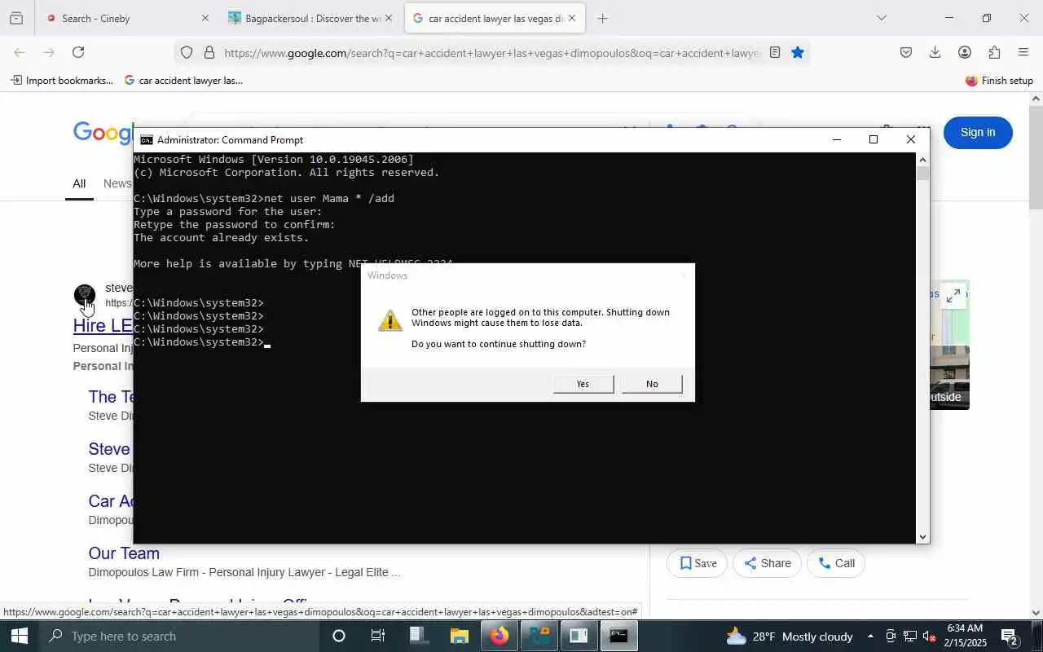Expand the map image fullscreen icon
The image size is (1043, 652).
953,296
